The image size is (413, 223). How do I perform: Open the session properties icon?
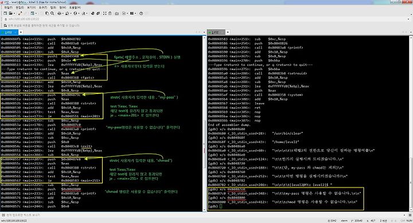(32, 13)
